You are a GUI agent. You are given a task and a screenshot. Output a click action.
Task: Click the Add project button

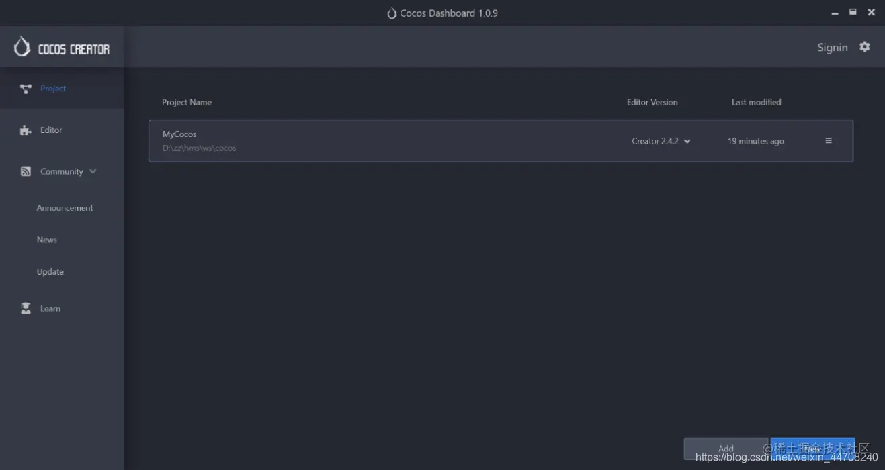pos(726,449)
